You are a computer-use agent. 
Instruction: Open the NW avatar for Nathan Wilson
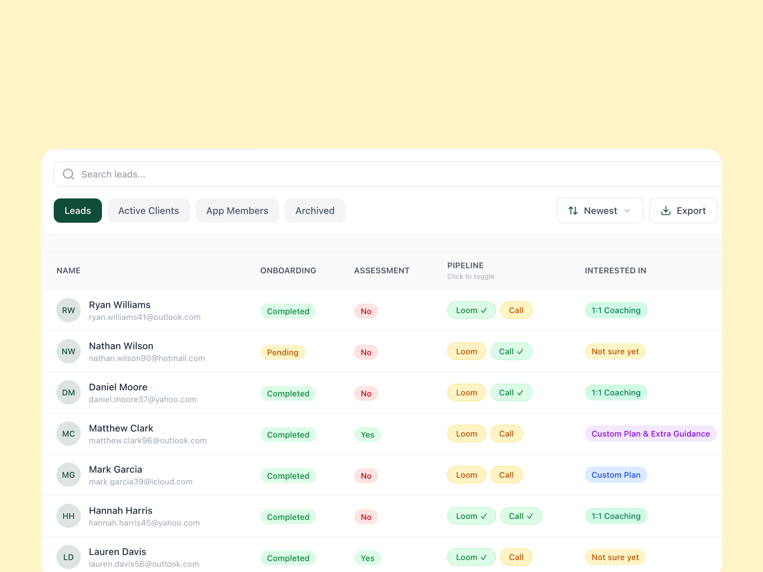pos(69,351)
